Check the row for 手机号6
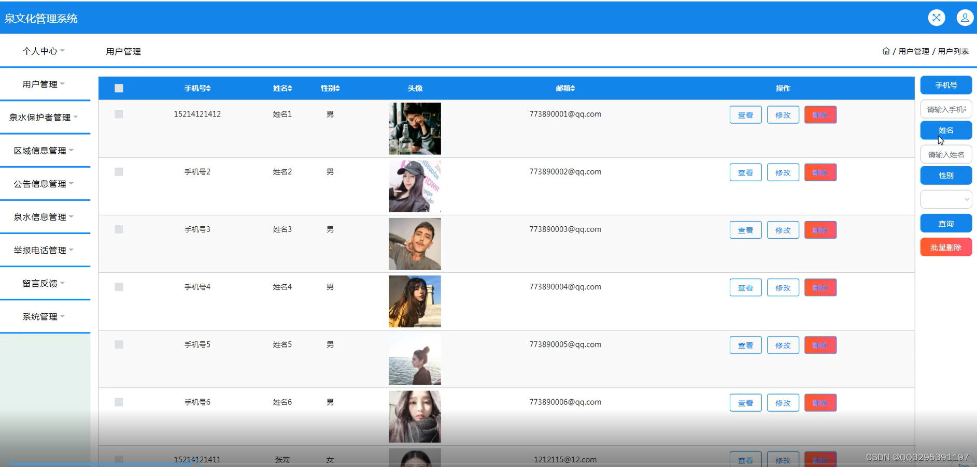This screenshot has height=467, width=977. (119, 402)
